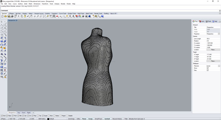Image resolution: width=221 pixels, height=120 pixels.
Task: Select the Pan hand tool
Action: coord(31,16)
